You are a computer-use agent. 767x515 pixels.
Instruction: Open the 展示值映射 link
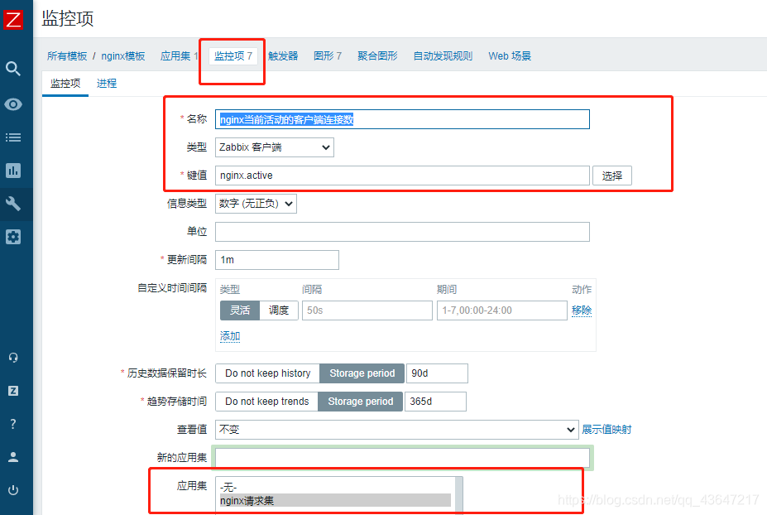pos(606,430)
